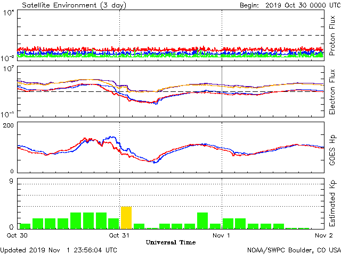
Task: Click the 'Oct 30' date label
Action: coord(17,235)
